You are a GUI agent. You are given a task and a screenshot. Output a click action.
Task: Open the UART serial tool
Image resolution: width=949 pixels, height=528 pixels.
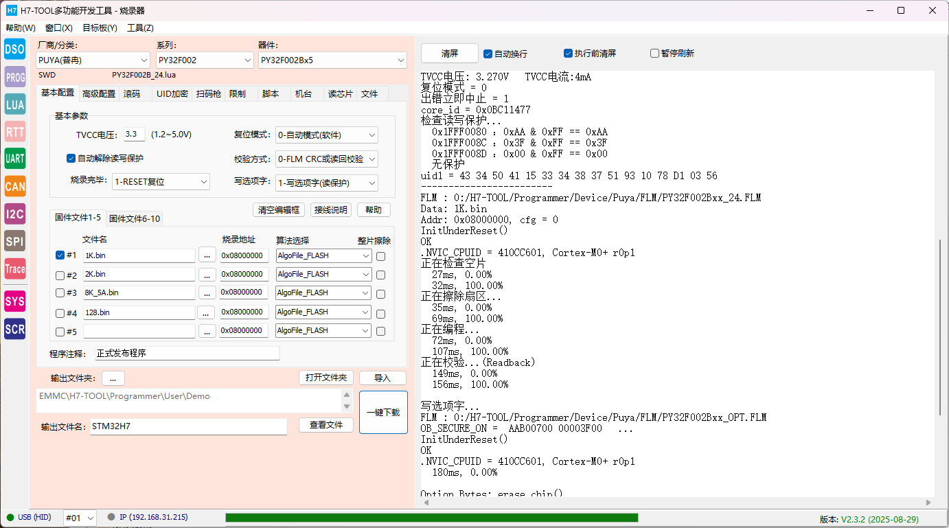pos(15,159)
